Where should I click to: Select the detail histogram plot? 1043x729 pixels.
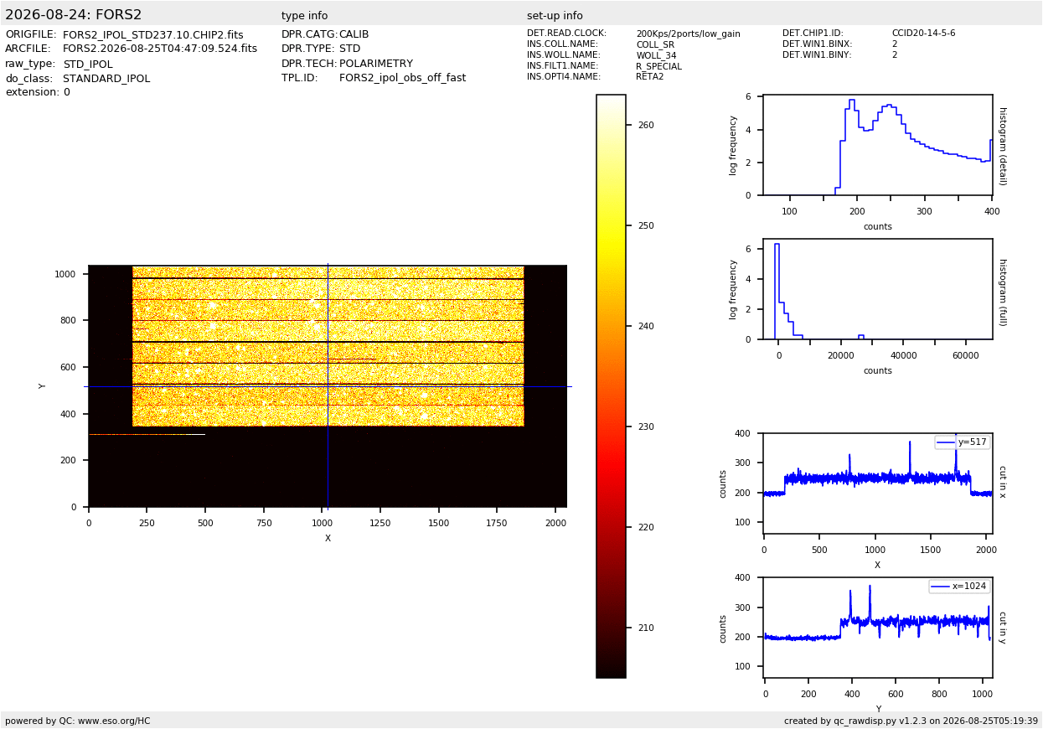(878, 146)
